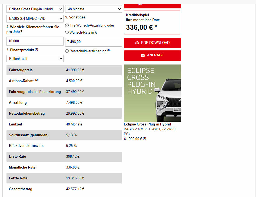This screenshot has width=256, height=197.
Task: Click the 41.990,00 € Fahrzeugpreis table value
Action: tap(75, 70)
